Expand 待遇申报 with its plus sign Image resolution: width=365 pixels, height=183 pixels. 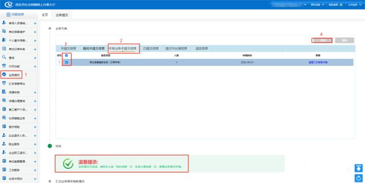[35, 92]
